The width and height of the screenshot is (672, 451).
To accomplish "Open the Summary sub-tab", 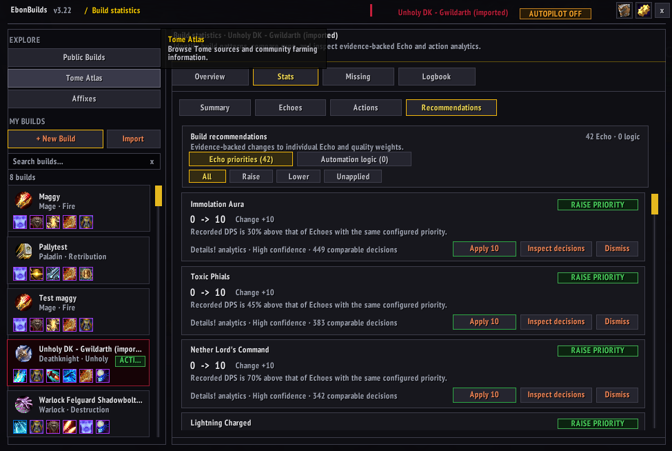I will click(x=215, y=108).
